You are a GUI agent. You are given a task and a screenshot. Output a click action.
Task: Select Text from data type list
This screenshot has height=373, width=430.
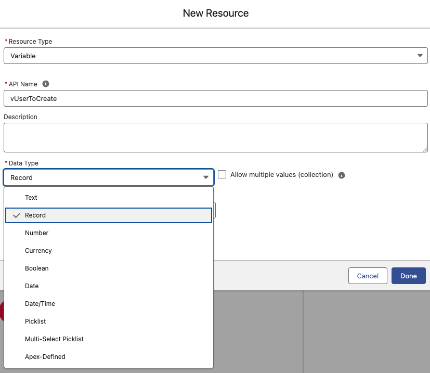click(x=31, y=198)
